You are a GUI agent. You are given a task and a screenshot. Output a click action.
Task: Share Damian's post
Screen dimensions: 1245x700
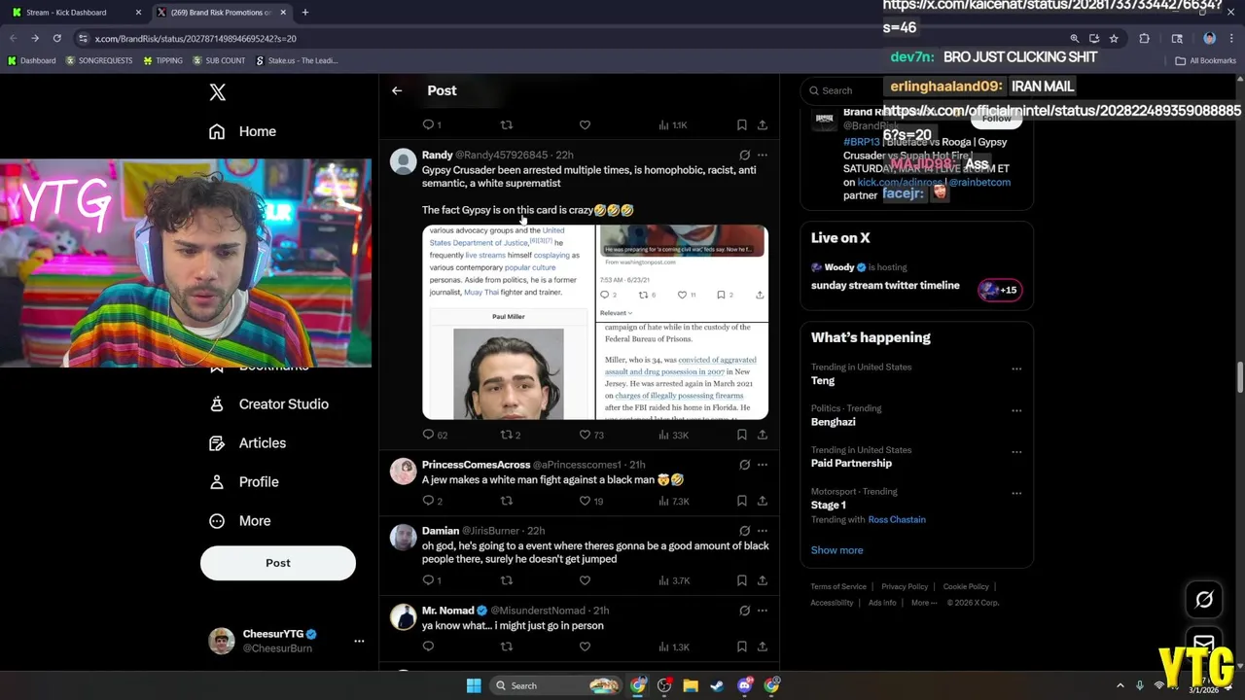763,580
